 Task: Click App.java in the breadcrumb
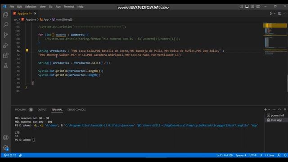(31, 19)
